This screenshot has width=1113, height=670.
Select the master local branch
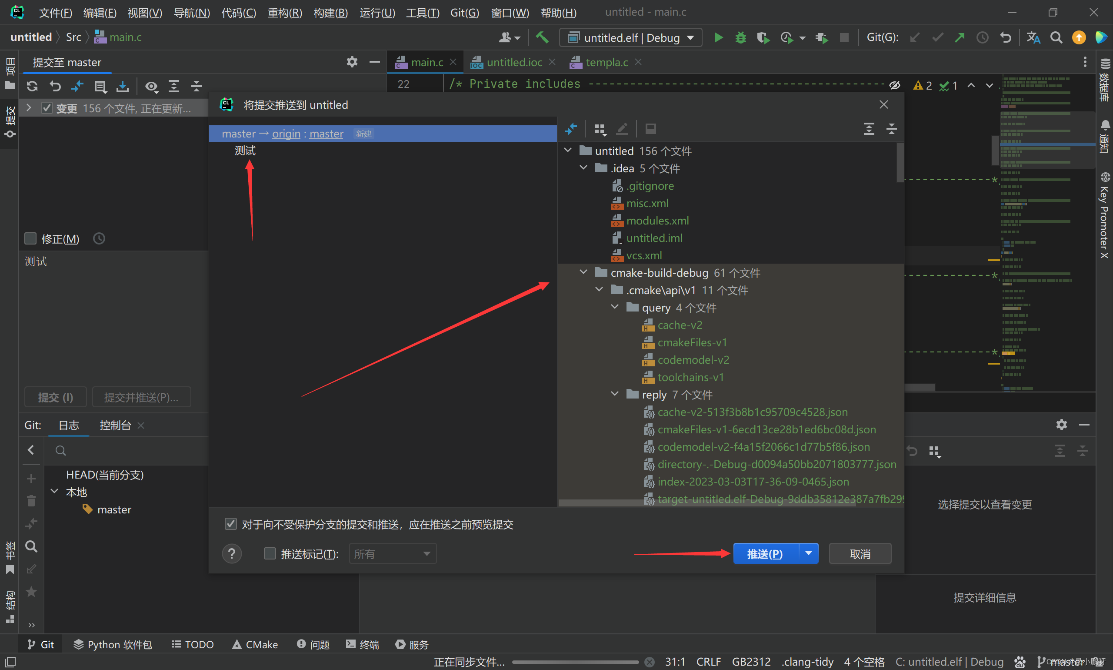pyautogui.click(x=114, y=509)
